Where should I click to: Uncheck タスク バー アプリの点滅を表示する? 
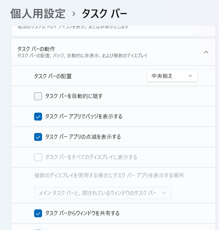(x=38, y=137)
